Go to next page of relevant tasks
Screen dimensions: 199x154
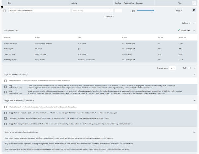194,68
